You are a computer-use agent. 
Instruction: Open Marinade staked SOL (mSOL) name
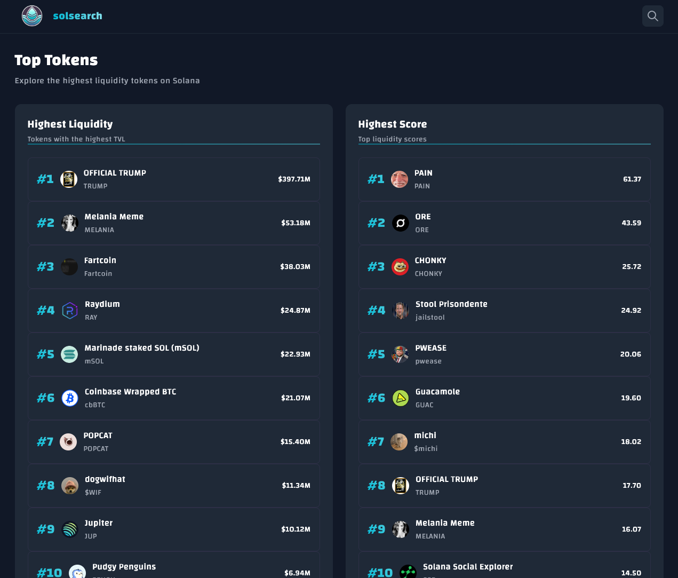pyautogui.click(x=142, y=348)
